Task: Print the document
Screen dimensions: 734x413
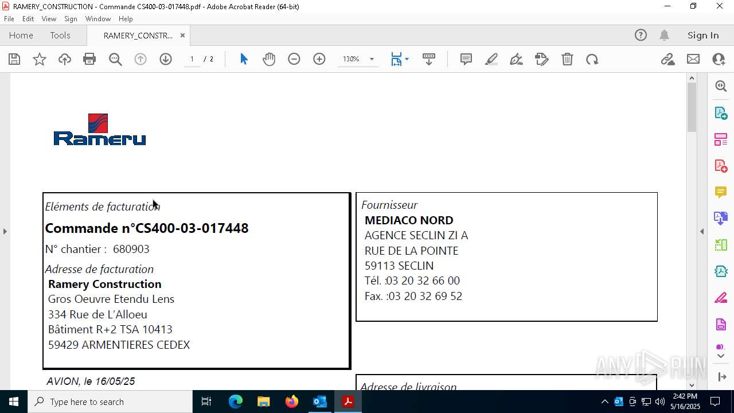Action: coord(89,59)
